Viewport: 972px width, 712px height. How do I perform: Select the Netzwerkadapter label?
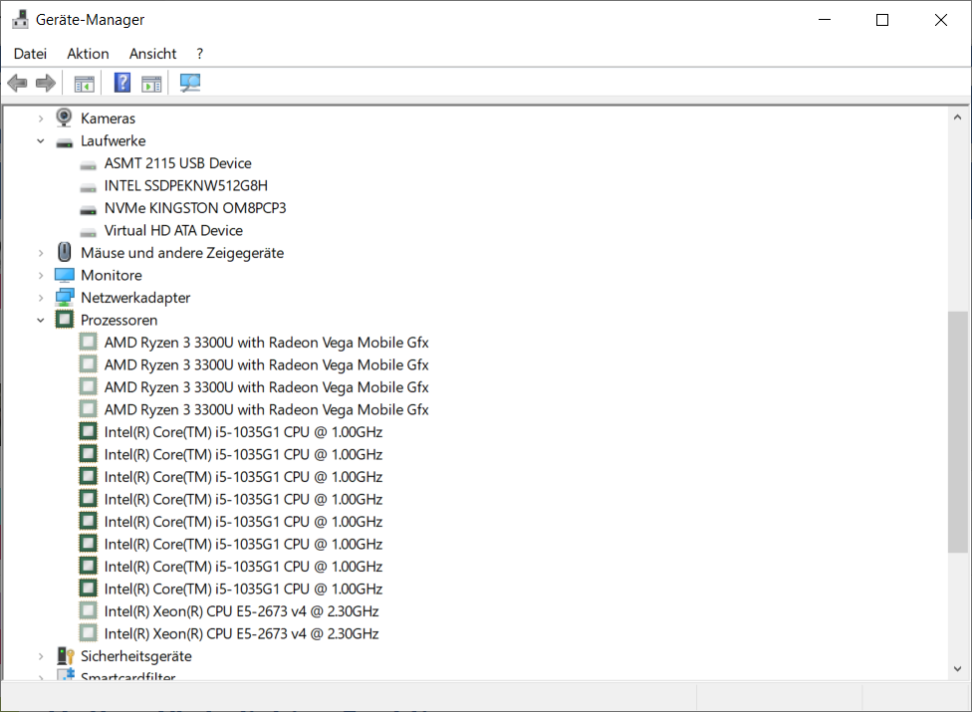tap(135, 298)
